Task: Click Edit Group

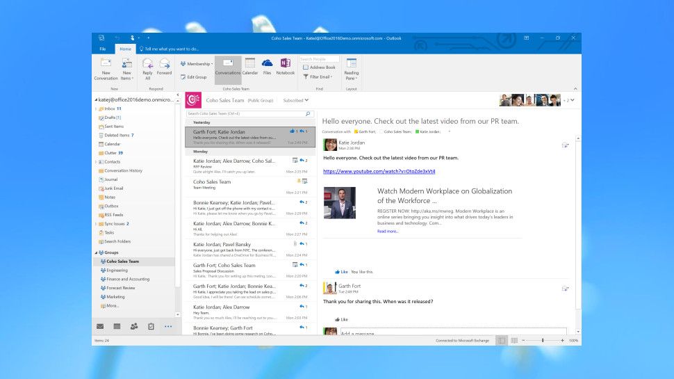Action: tap(194, 77)
